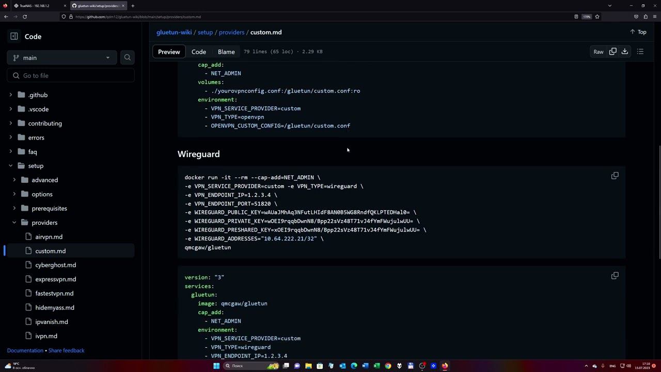Jump to Top of file

point(638,32)
